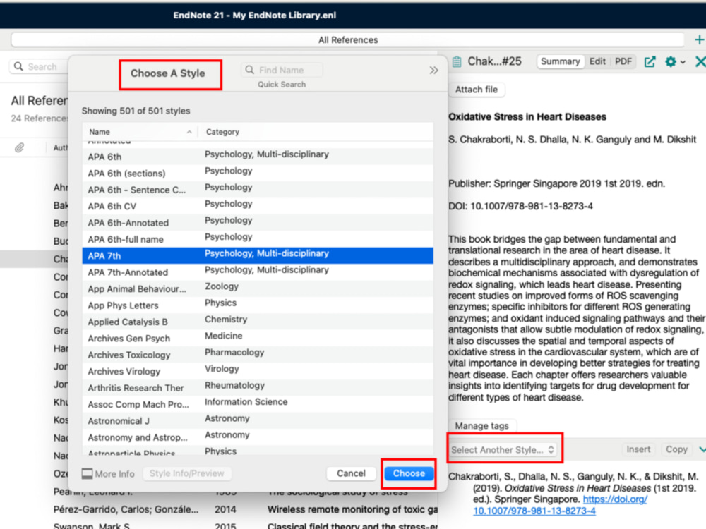Click the library Search input field
The image size is (706, 529).
[38, 66]
